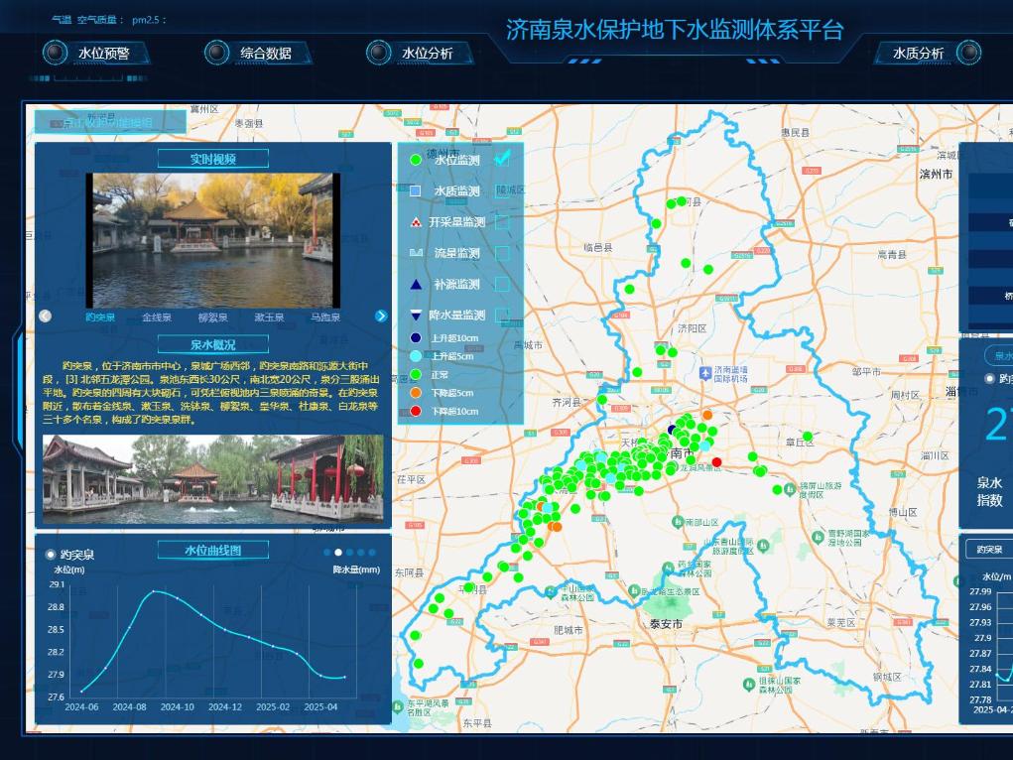
Task: Select 漱玉泉 spring video link
Action: click(x=269, y=317)
